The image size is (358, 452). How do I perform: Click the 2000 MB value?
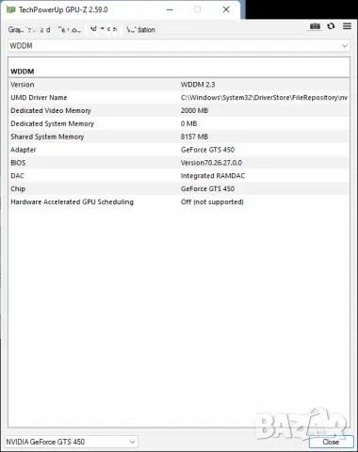[194, 110]
